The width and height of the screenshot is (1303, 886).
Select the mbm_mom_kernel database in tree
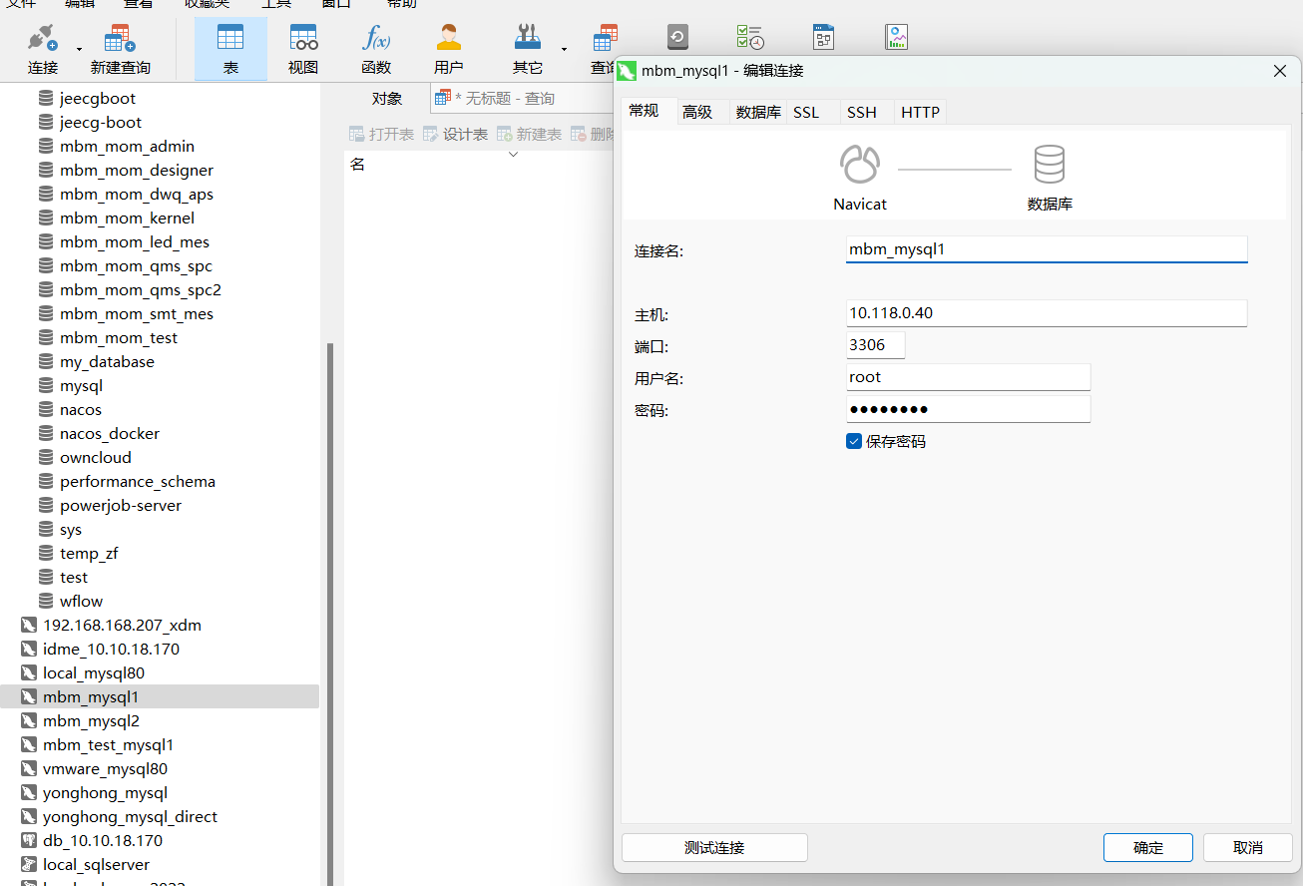pos(127,218)
